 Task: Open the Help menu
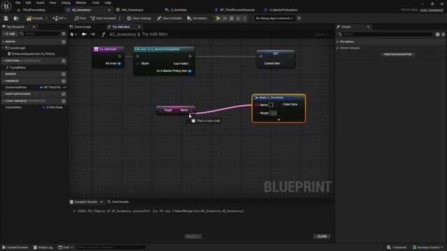(x=108, y=3)
